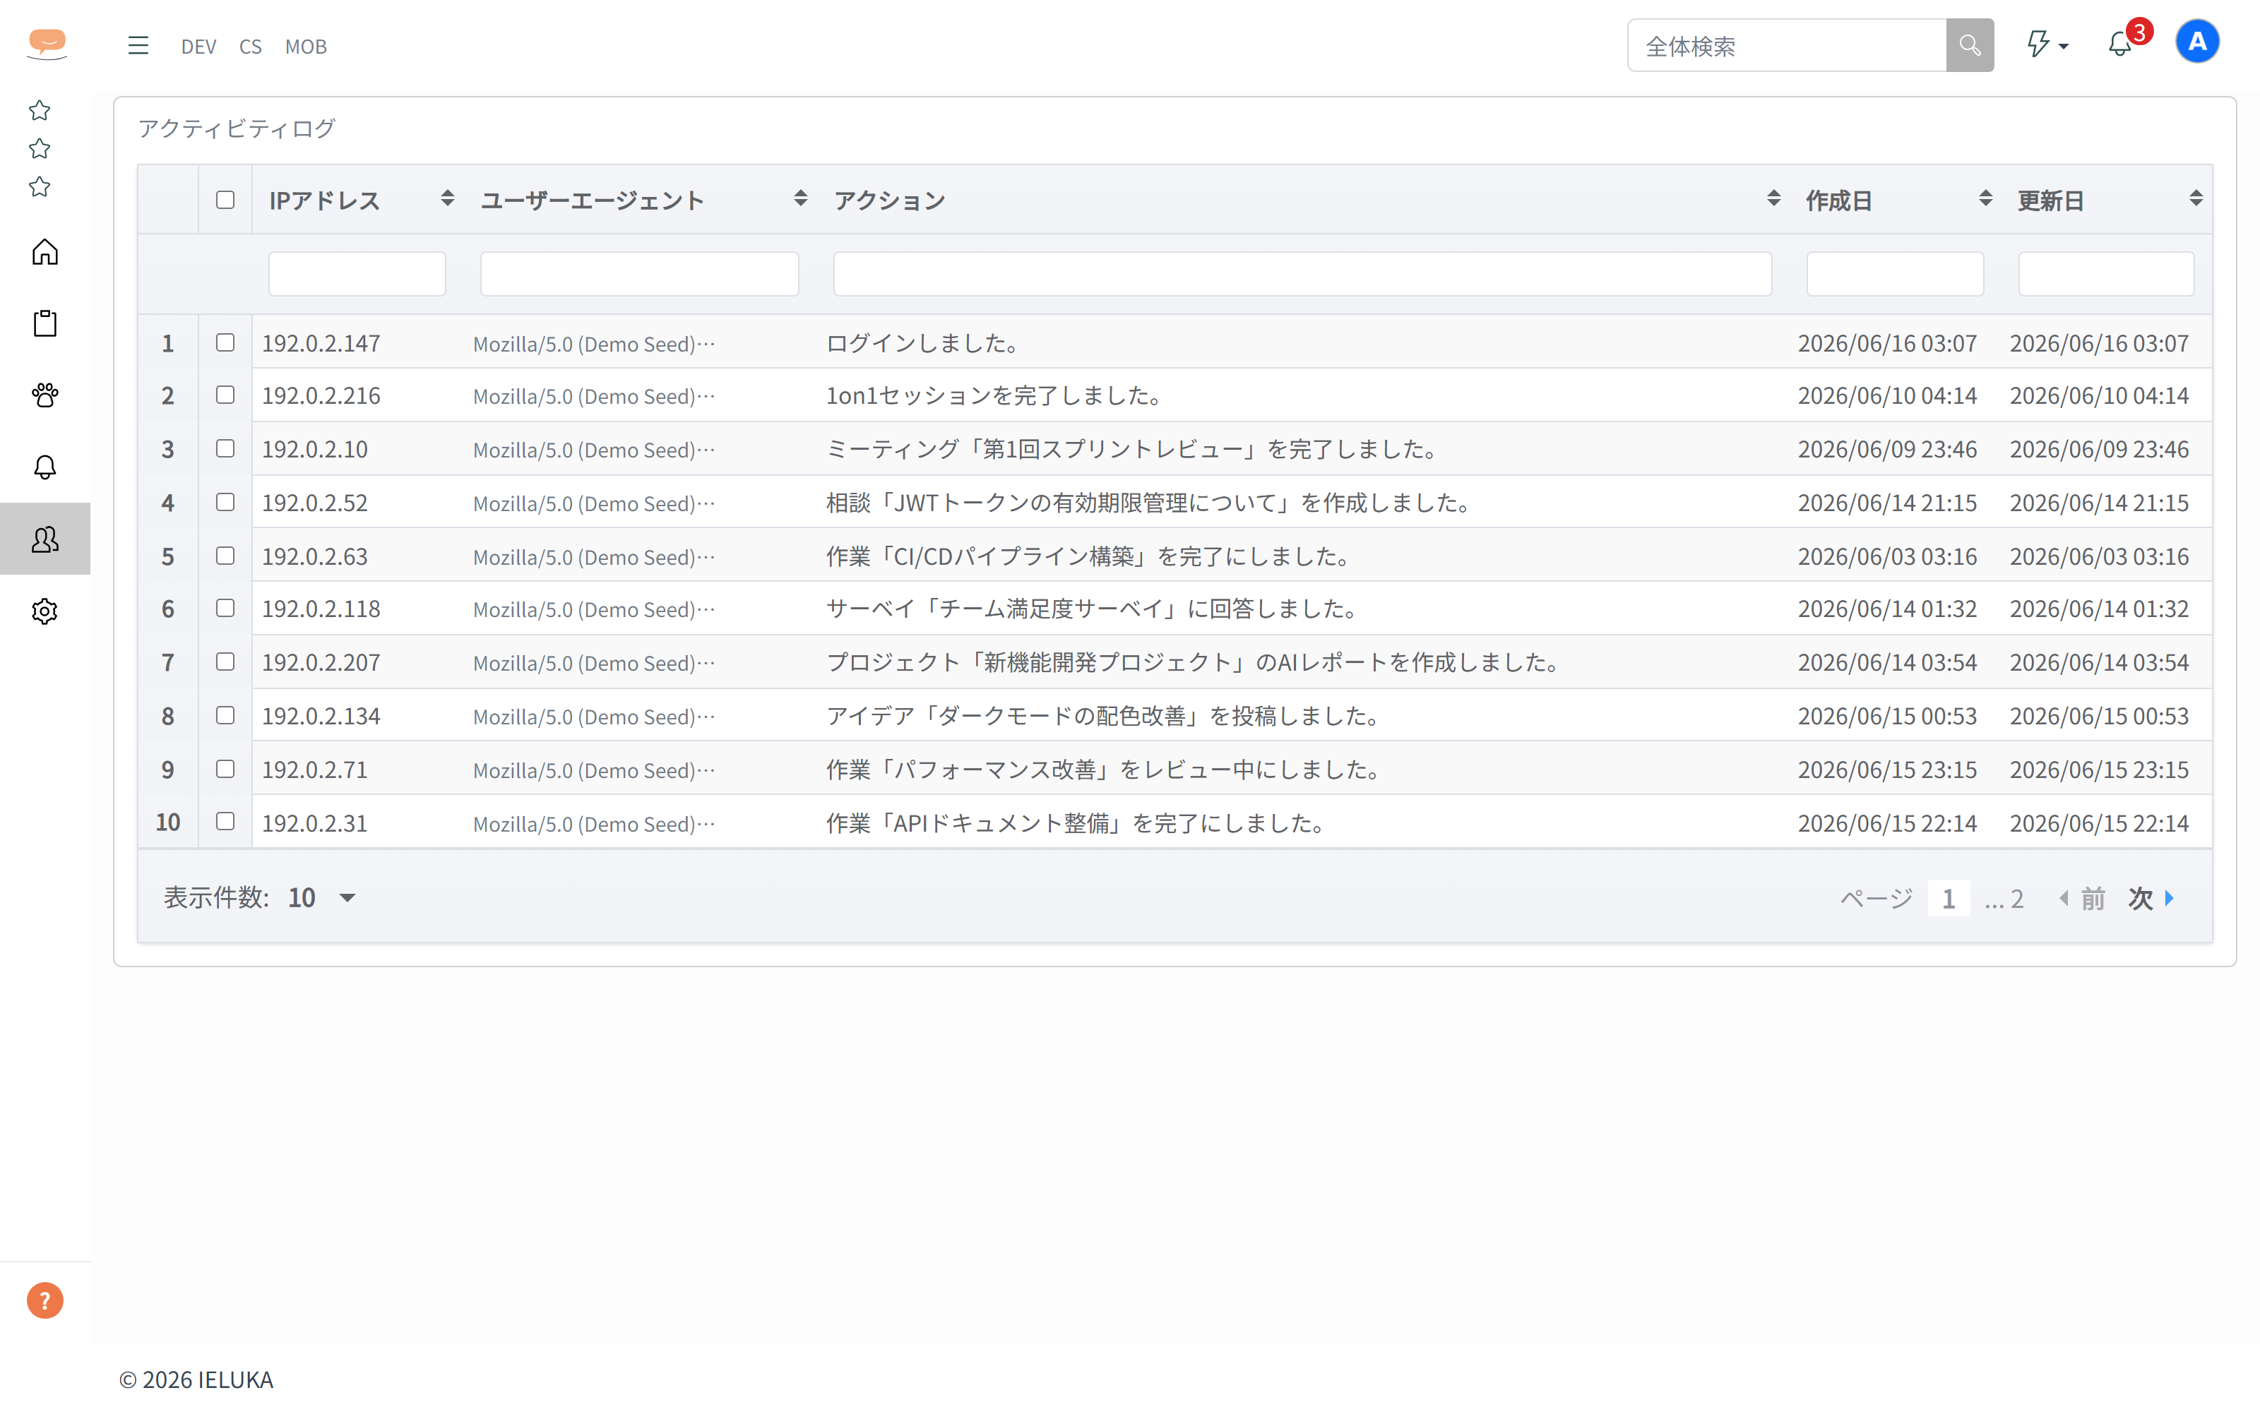Image resolution: width=2260 pixels, height=1412 pixels.
Task: Check the row with 192.0.2.31
Action: click(x=225, y=822)
